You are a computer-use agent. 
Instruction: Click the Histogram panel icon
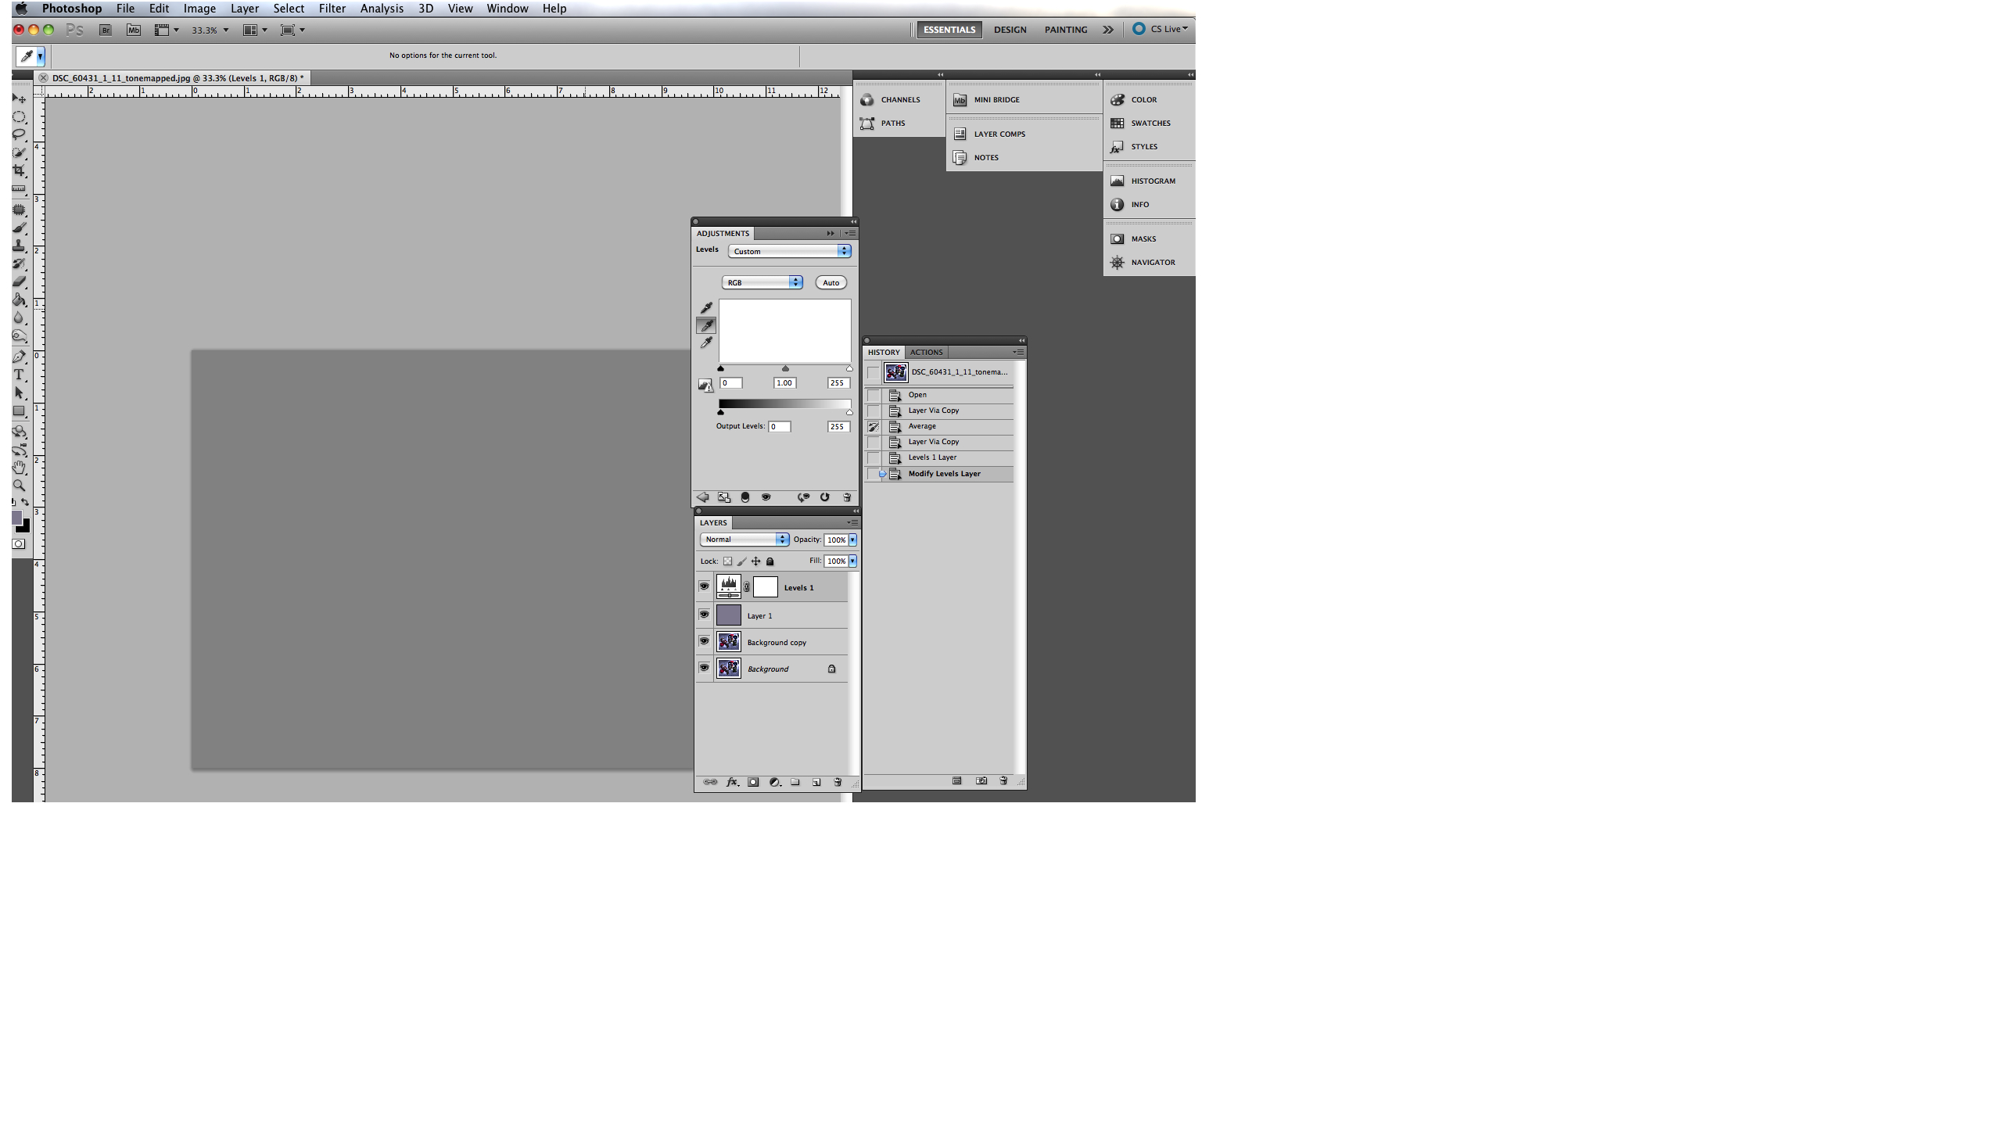point(1118,180)
